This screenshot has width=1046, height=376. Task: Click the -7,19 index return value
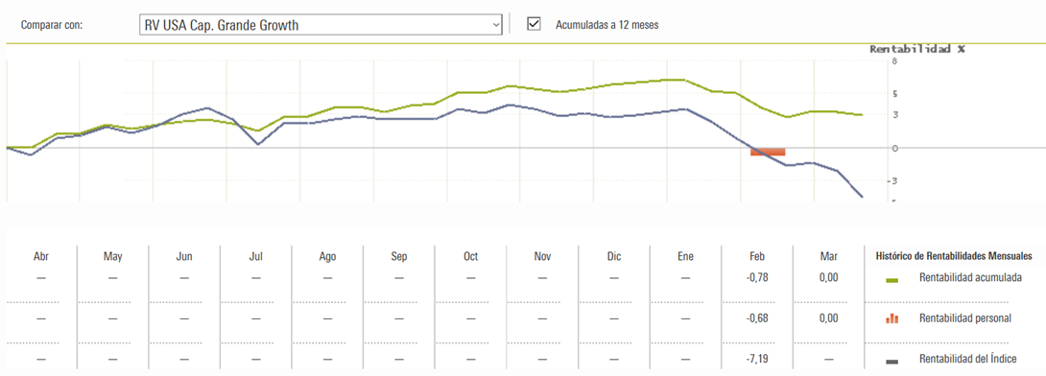[758, 360]
